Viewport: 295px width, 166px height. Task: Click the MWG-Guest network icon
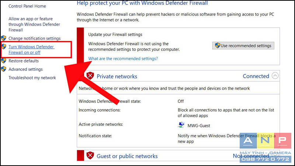pyautogui.click(x=181, y=125)
